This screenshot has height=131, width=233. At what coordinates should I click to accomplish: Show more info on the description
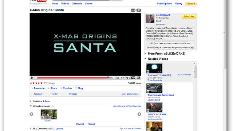(161, 24)
